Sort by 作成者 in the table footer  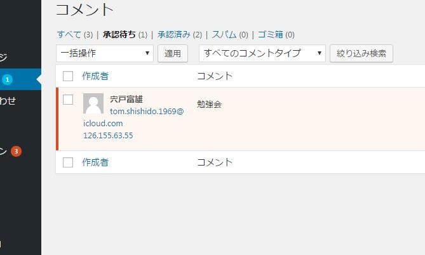click(95, 162)
